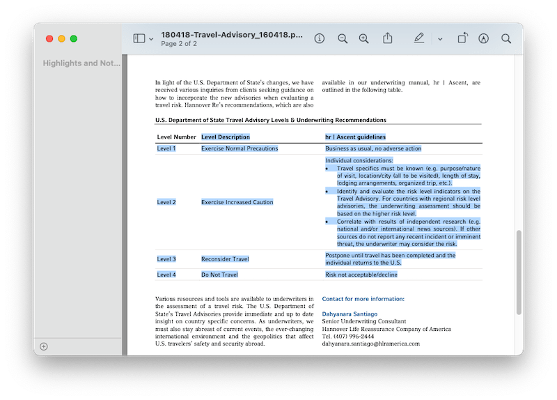Toggle the sidebar panel button

139,39
